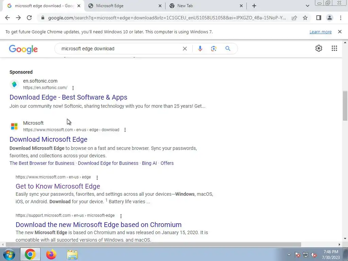348x261 pixels.
Task: Open the Download Microsoft Edge result
Action: (48, 139)
